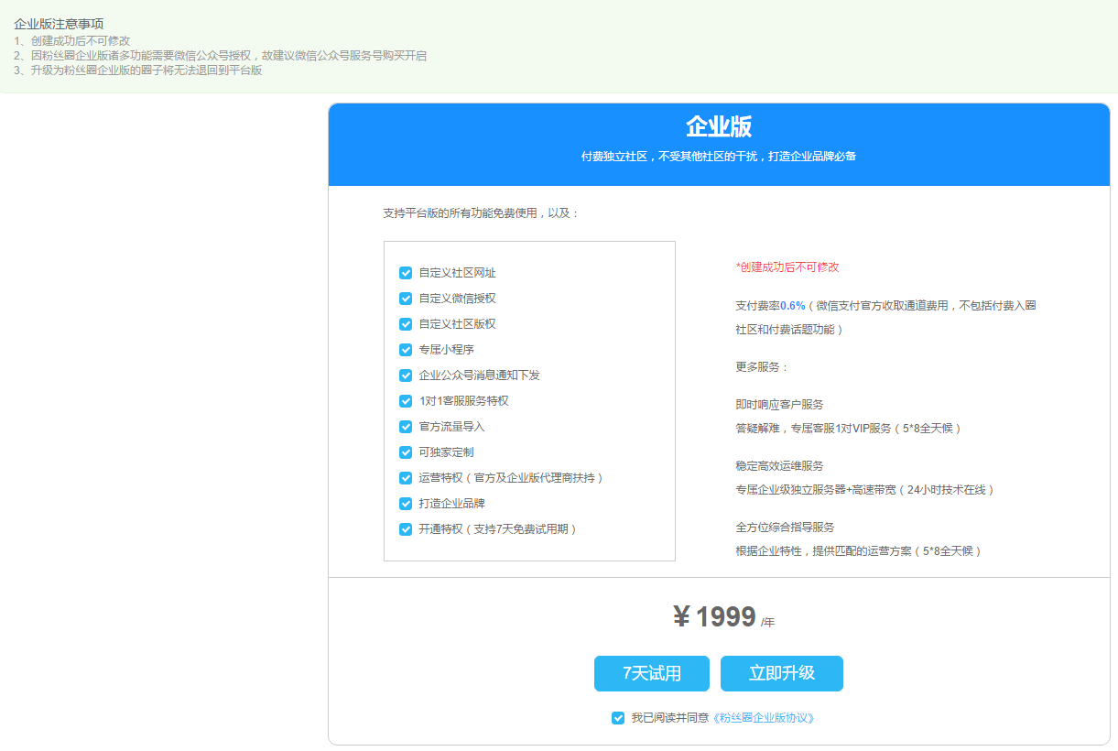Screen dimensions: 1118x751
Task: Click the 7天试用 button
Action: click(x=653, y=673)
